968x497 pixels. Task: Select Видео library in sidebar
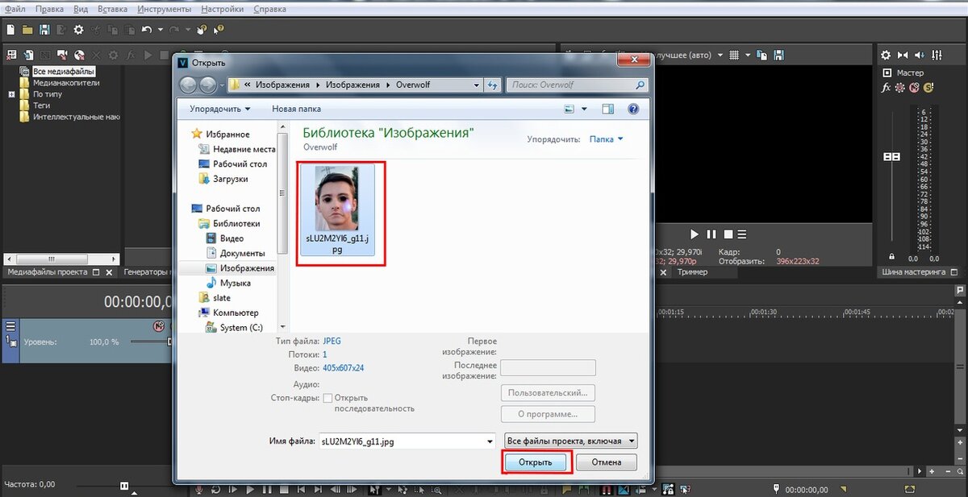[225, 238]
